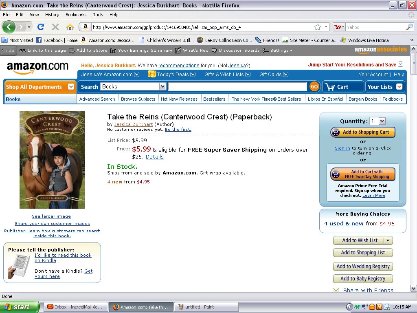Click the Firefox reload page icon

(x=41, y=27)
